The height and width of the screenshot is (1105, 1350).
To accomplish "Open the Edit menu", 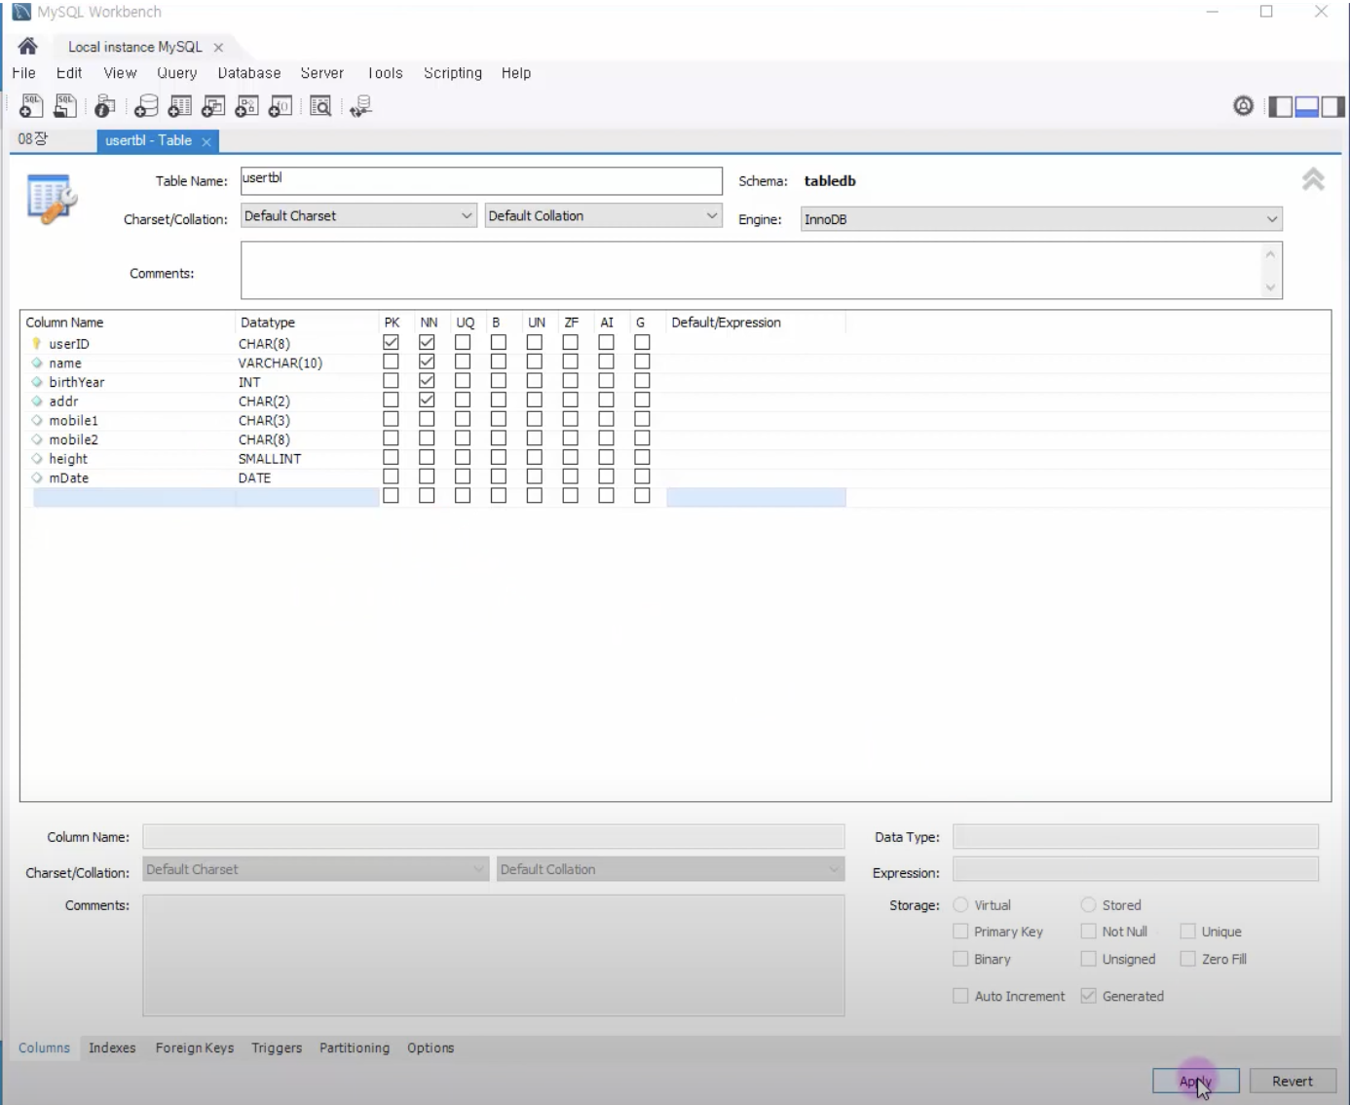I will coord(69,73).
